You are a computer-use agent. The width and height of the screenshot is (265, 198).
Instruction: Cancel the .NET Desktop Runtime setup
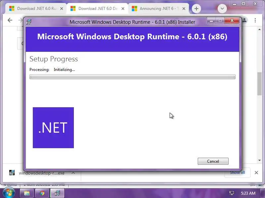[x=213, y=161]
